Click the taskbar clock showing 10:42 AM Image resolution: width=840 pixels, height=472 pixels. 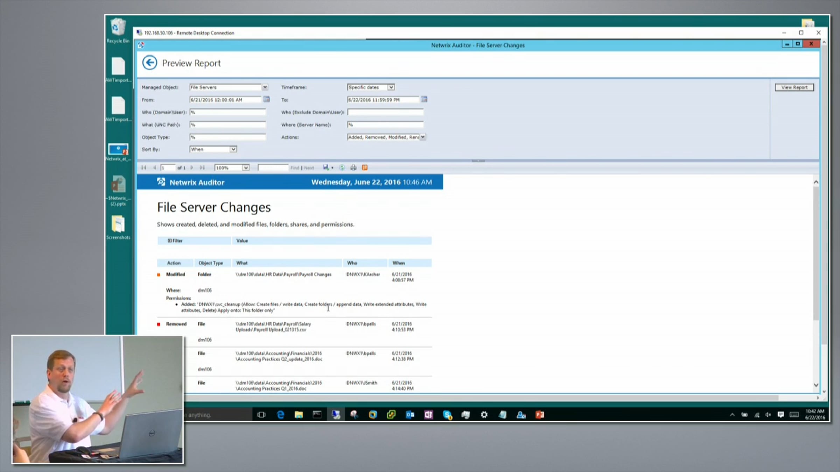pos(815,414)
